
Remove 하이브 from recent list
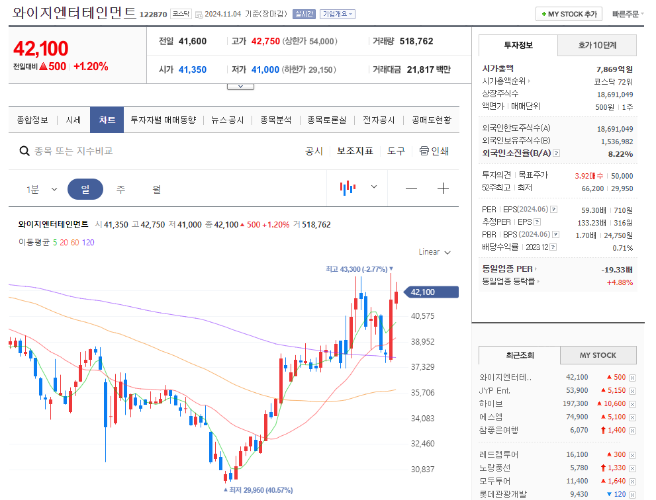pyautogui.click(x=632, y=404)
